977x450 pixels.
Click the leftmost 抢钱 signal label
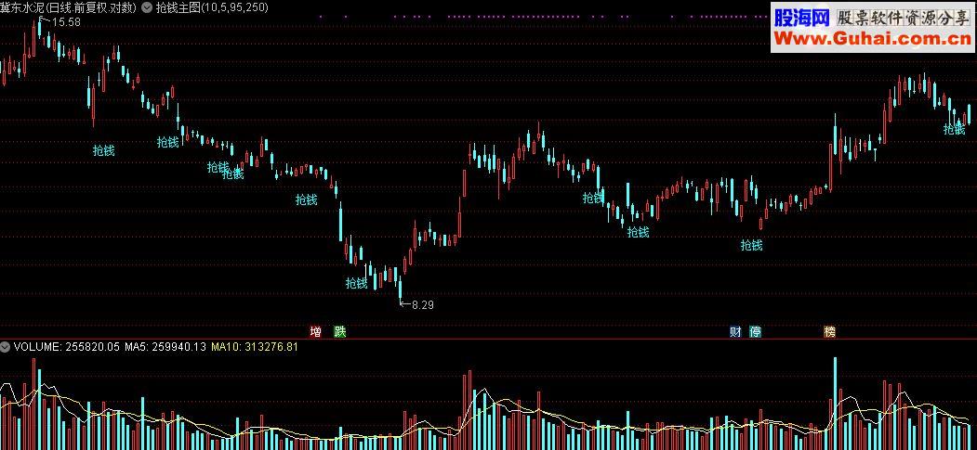103,149
